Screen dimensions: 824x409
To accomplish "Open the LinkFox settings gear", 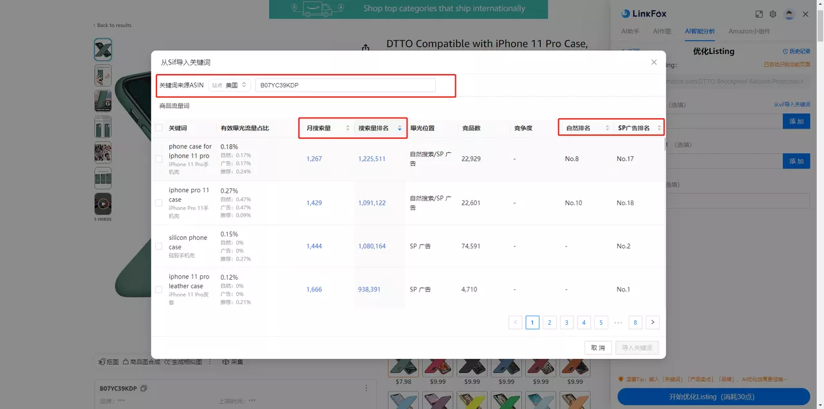I will tap(772, 14).
